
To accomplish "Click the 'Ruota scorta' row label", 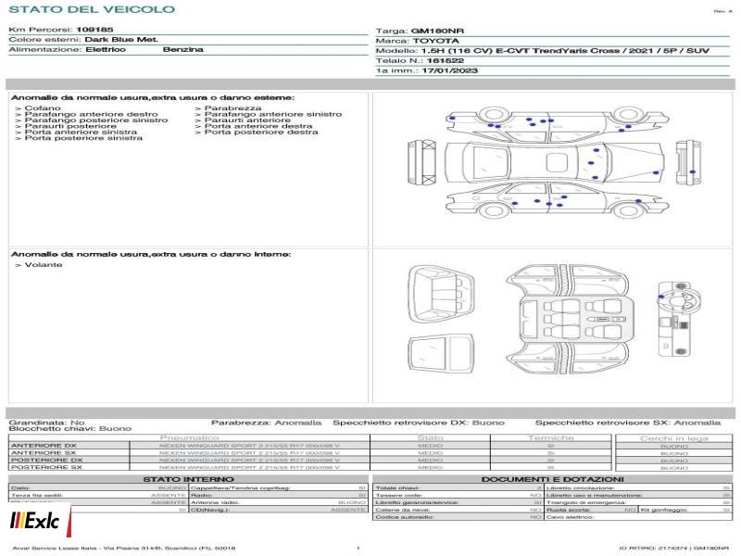I will (x=569, y=510).
